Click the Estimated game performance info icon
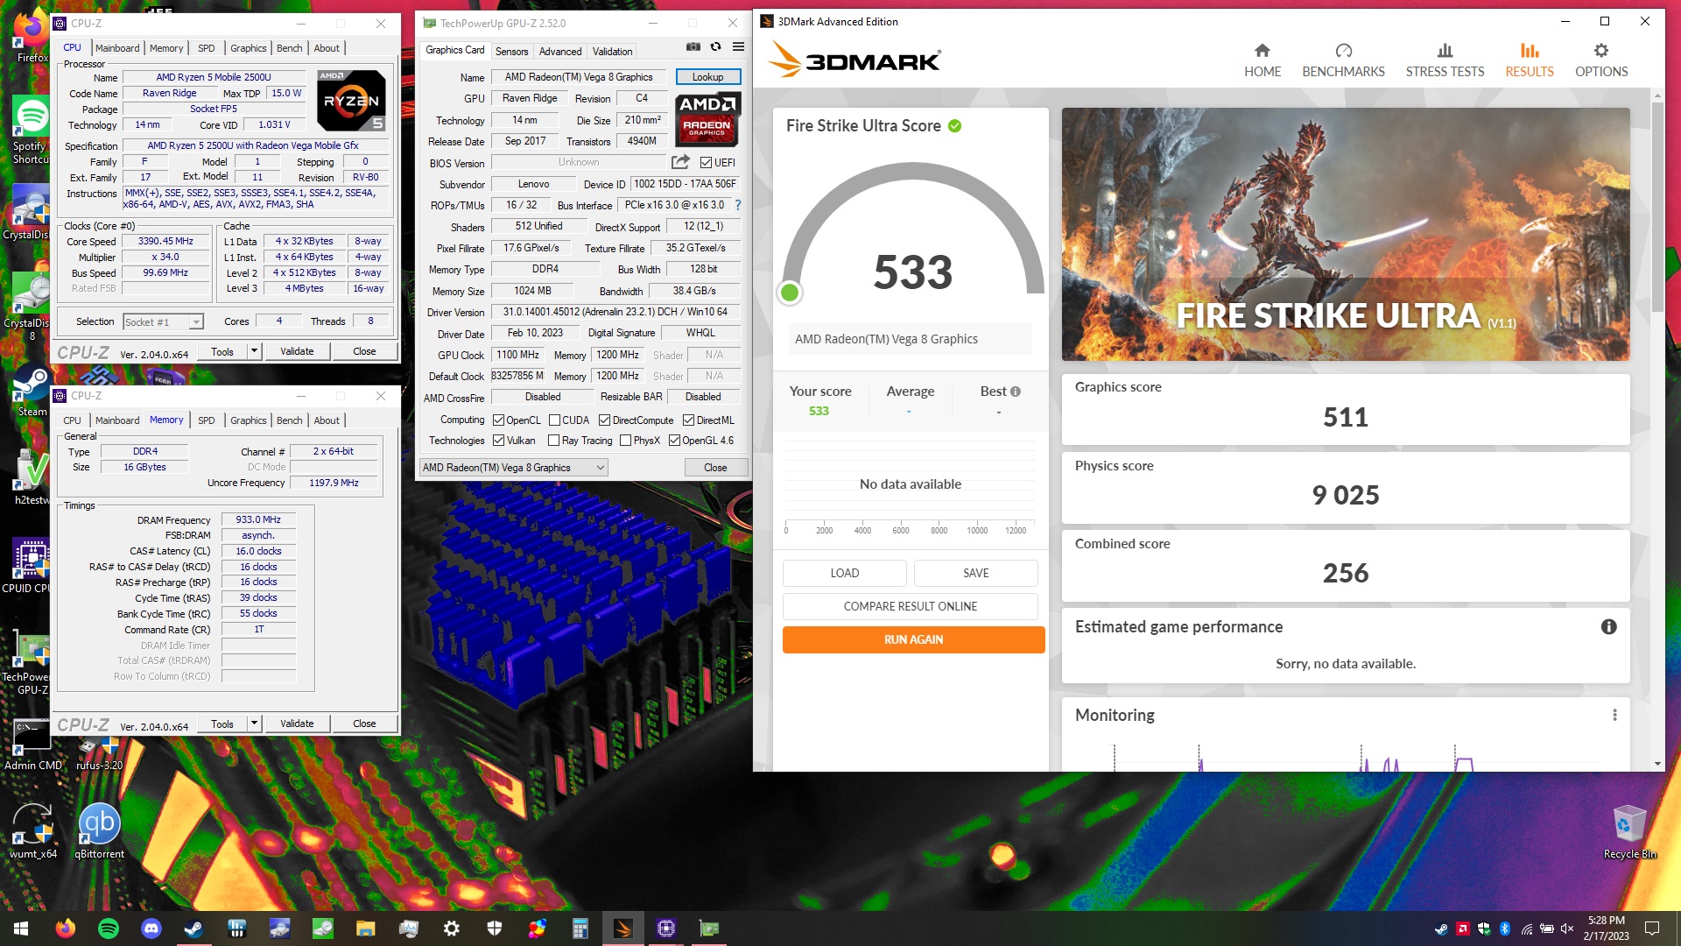The width and height of the screenshot is (1681, 946). click(1608, 626)
